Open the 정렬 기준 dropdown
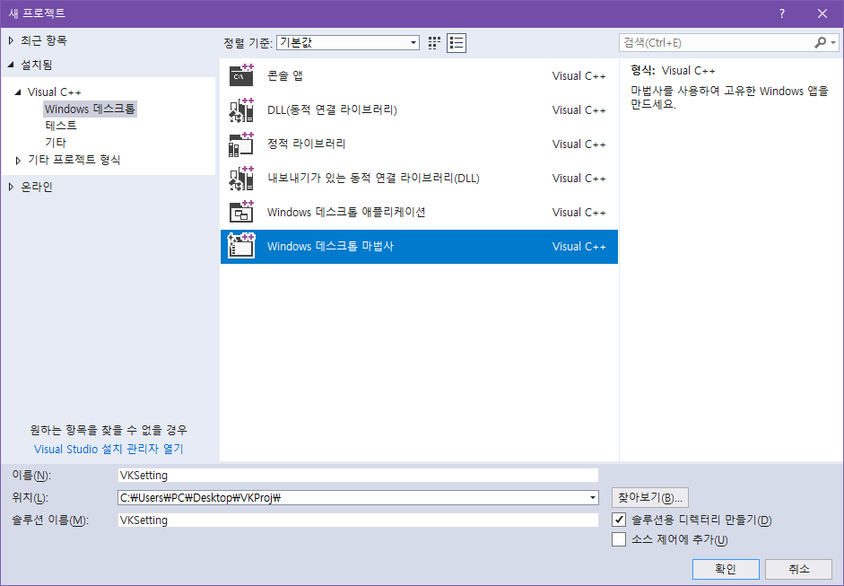This screenshot has width=844, height=586. point(348,42)
